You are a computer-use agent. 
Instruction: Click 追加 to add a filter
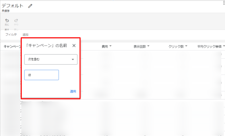pos(26,35)
